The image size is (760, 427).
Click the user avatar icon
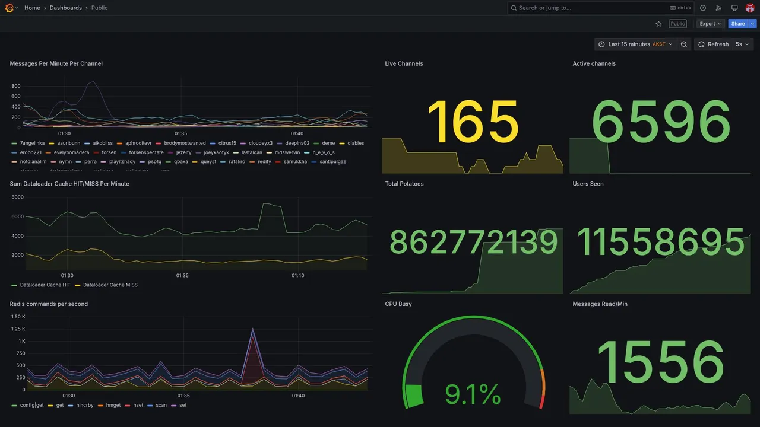click(750, 8)
